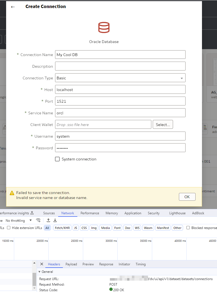
Task: Click the request list scroll up arrow
Action: point(34,263)
